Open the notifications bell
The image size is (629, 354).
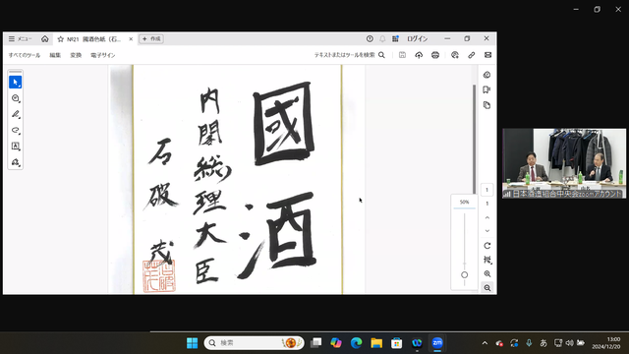click(382, 38)
